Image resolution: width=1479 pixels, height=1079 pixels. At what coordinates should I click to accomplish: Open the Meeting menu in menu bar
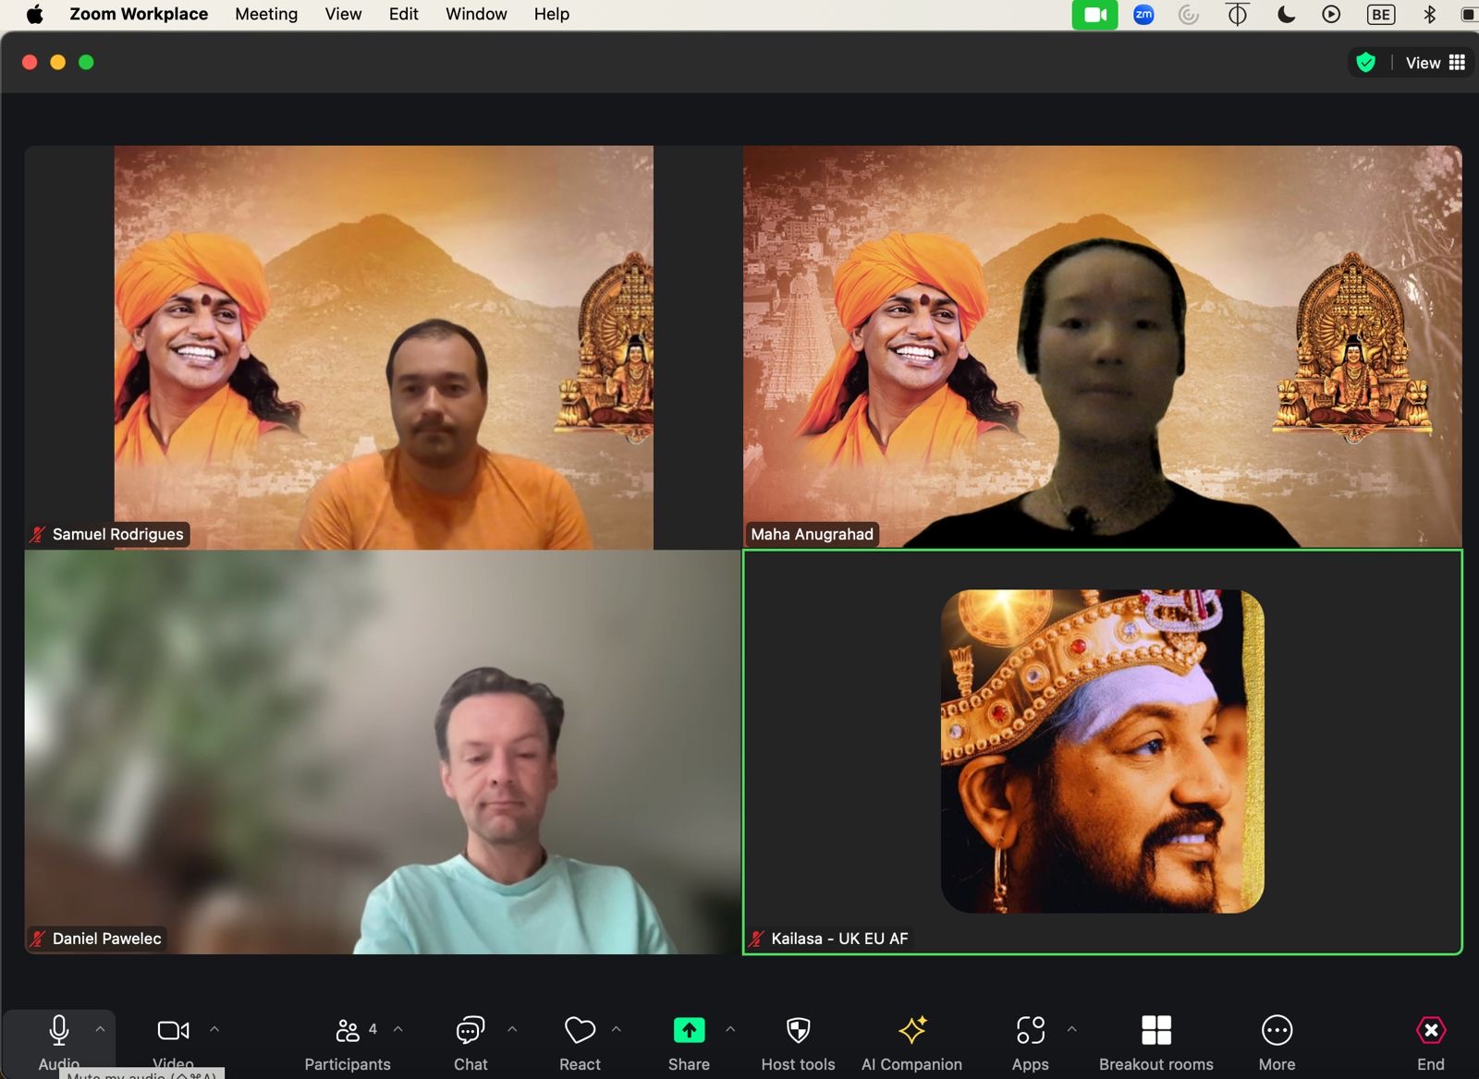coord(266,14)
